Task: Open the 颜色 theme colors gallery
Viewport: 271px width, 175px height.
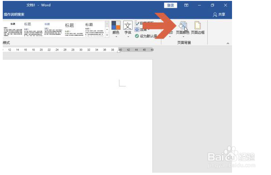Action: (x=116, y=28)
